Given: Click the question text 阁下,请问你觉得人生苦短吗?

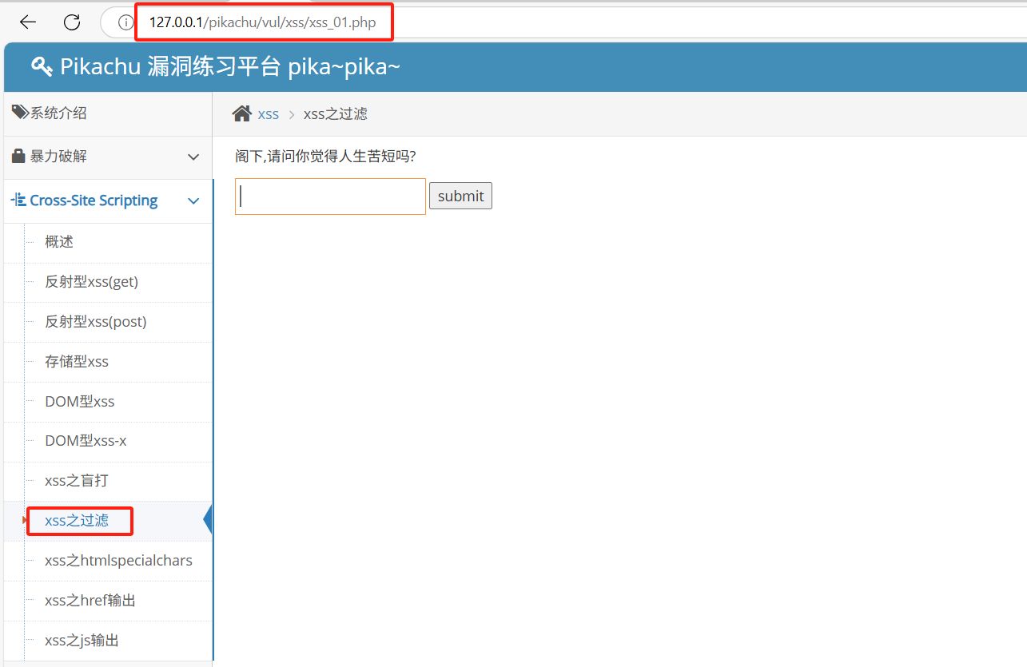Looking at the screenshot, I should pyautogui.click(x=325, y=156).
